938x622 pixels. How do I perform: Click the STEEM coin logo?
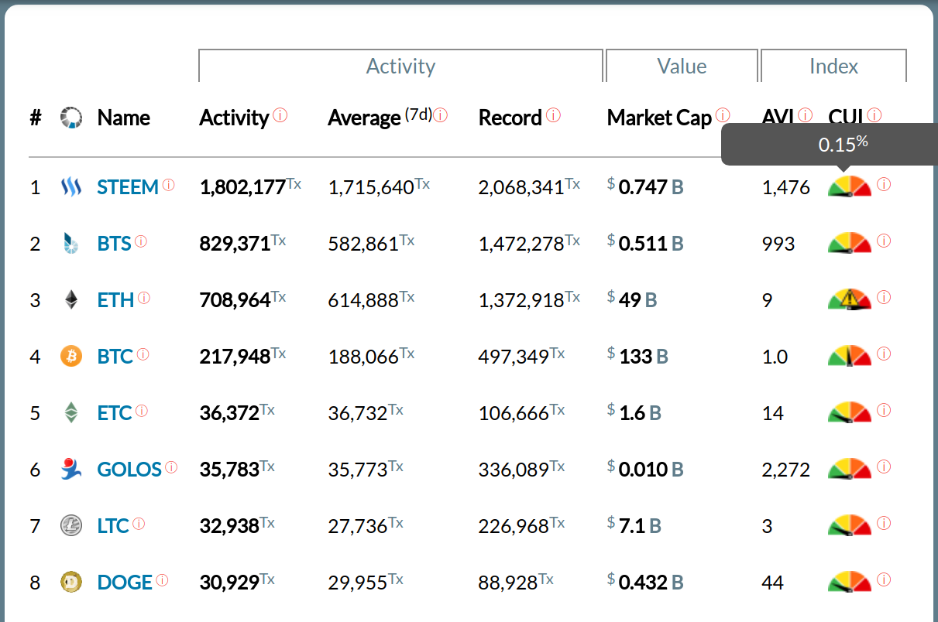click(x=70, y=186)
